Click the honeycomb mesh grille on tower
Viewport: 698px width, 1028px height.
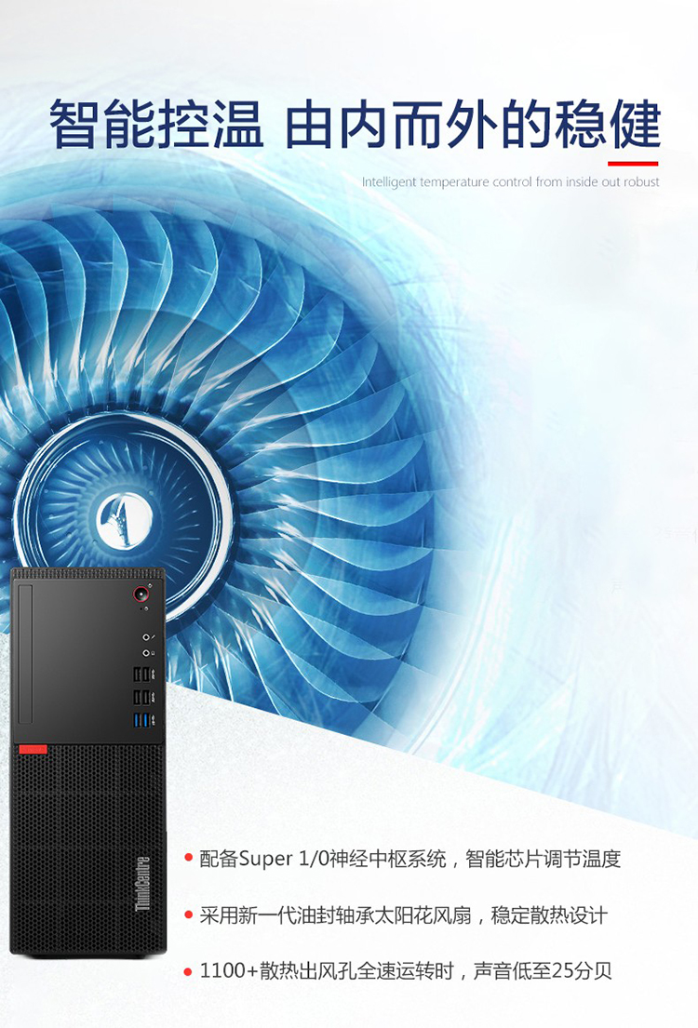point(87,849)
